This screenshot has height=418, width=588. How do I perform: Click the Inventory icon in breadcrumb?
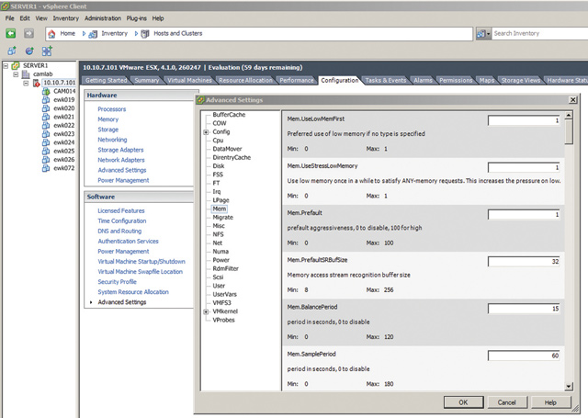93,34
